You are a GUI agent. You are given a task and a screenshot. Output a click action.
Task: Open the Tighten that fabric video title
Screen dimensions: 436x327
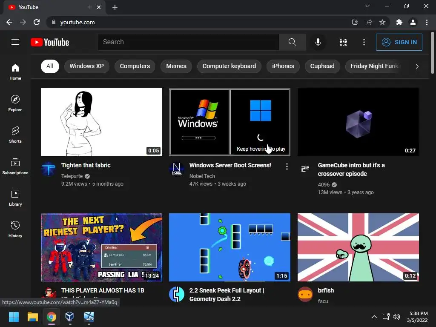(86, 165)
